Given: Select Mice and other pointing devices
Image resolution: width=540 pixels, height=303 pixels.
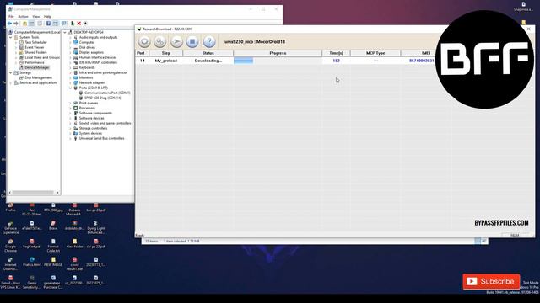Looking at the screenshot, I should point(103,73).
